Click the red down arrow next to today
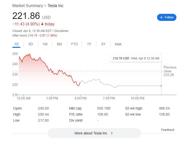186x146 pixels. pos(42,24)
